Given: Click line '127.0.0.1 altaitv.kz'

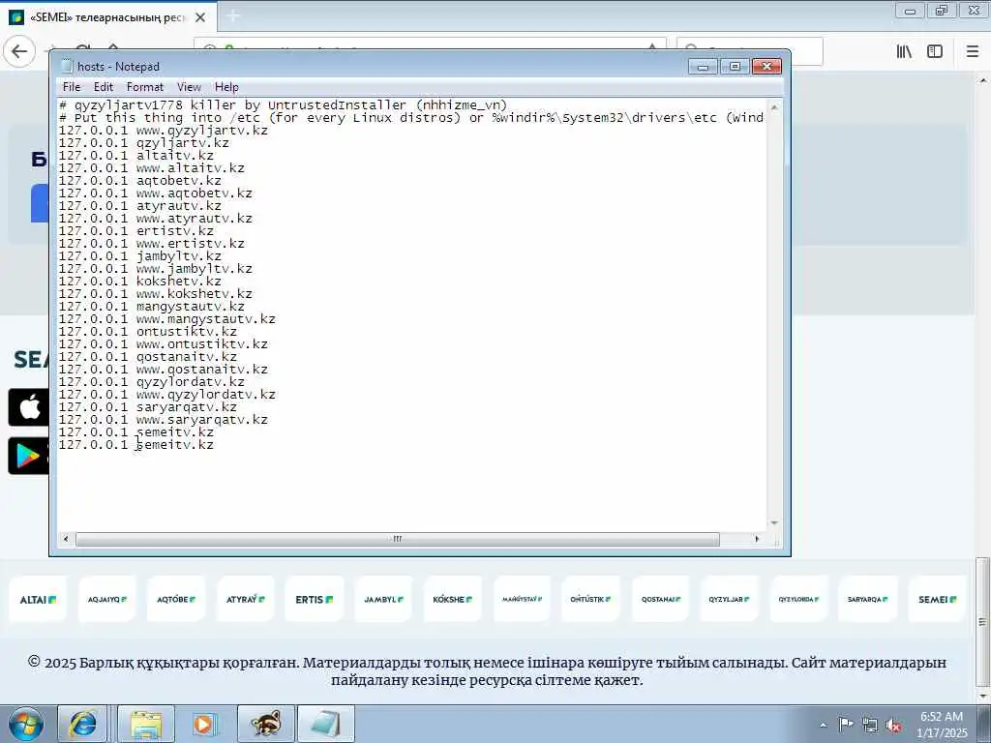Looking at the screenshot, I should click(135, 156).
